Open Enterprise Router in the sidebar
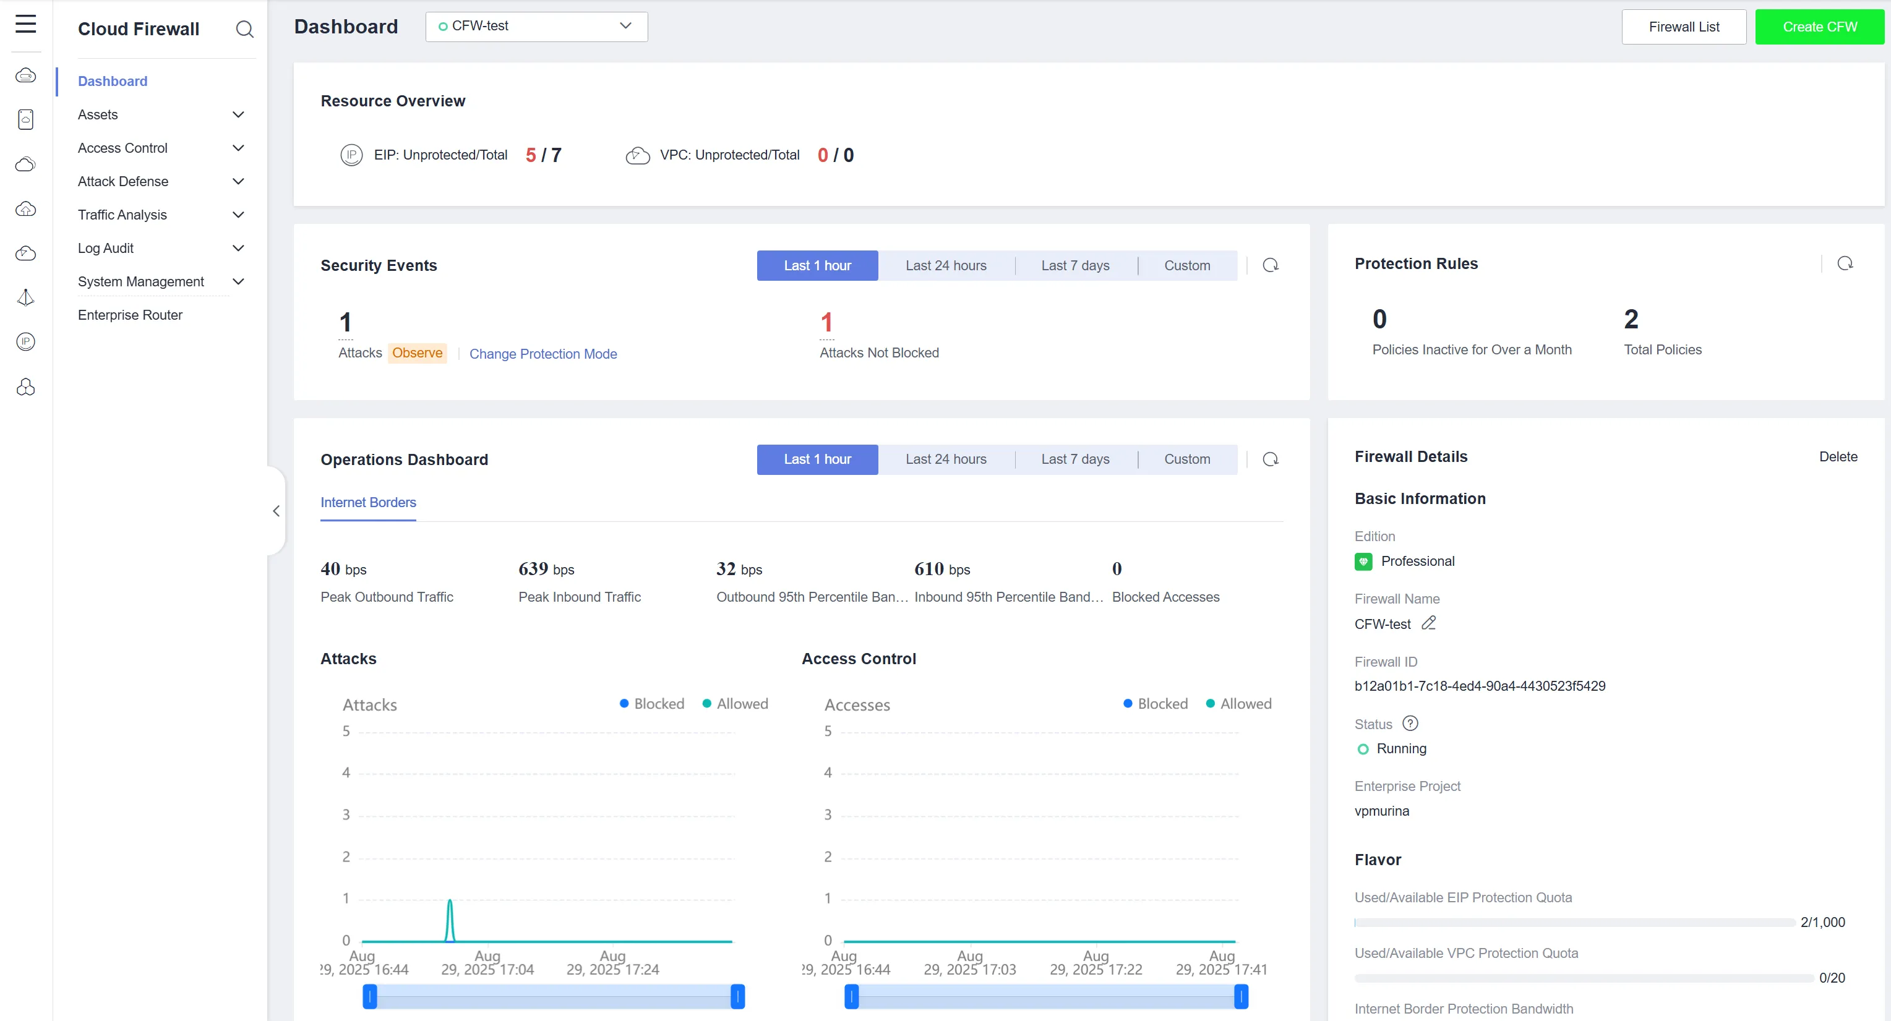 click(x=130, y=315)
